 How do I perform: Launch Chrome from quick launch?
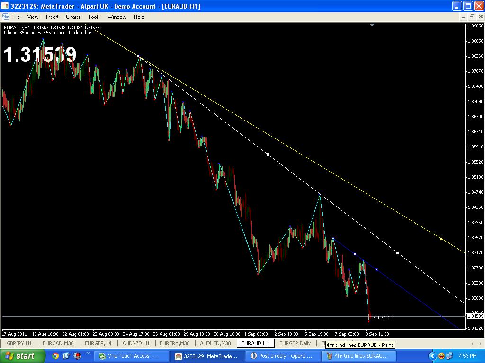[55, 356]
